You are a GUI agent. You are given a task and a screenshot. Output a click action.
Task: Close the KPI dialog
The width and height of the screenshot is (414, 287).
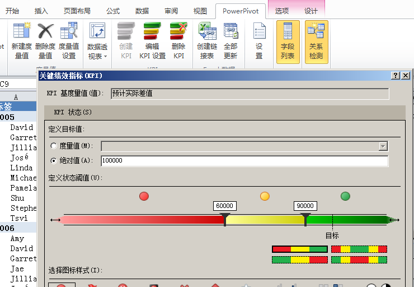pos(406,76)
